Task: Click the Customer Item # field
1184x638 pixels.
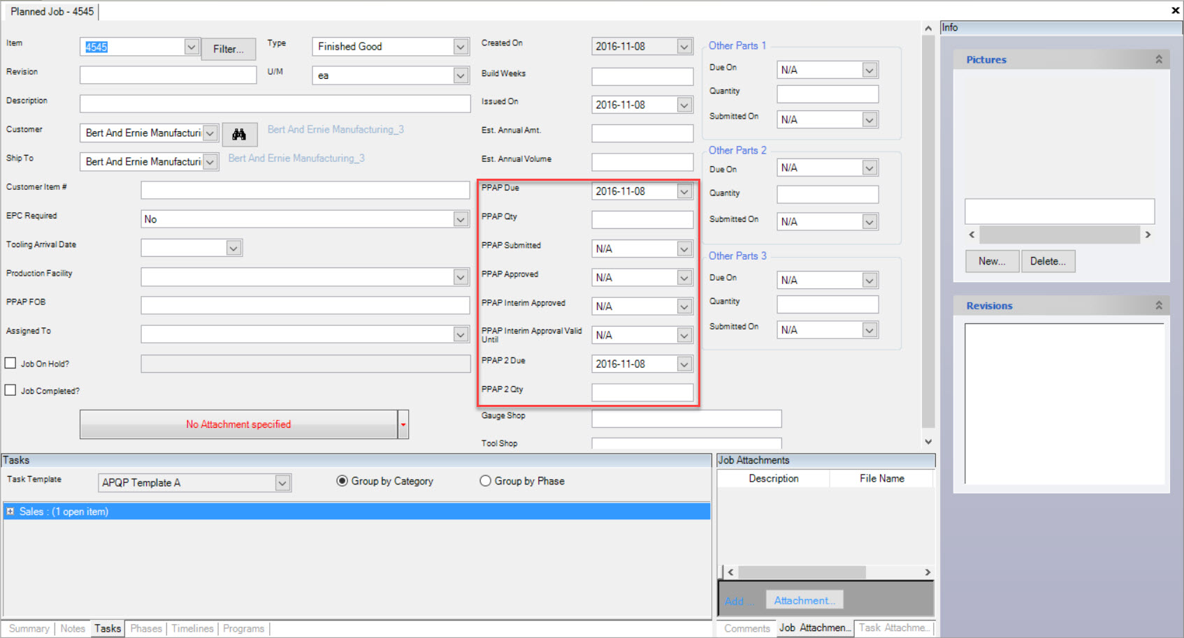Action: 305,190
